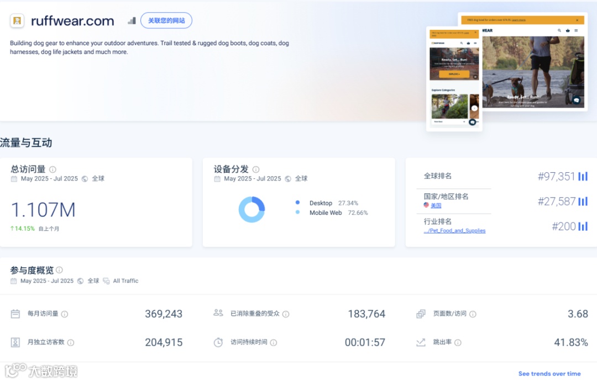597x382 pixels.
Task: Open the See trends over time link
Action: click(x=549, y=374)
